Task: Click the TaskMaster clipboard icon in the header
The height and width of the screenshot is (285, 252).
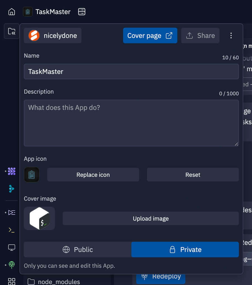Action: pos(27,12)
